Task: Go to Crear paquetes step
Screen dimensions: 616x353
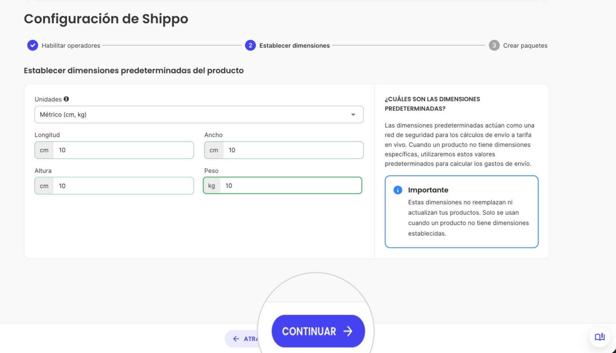Action: pos(525,46)
